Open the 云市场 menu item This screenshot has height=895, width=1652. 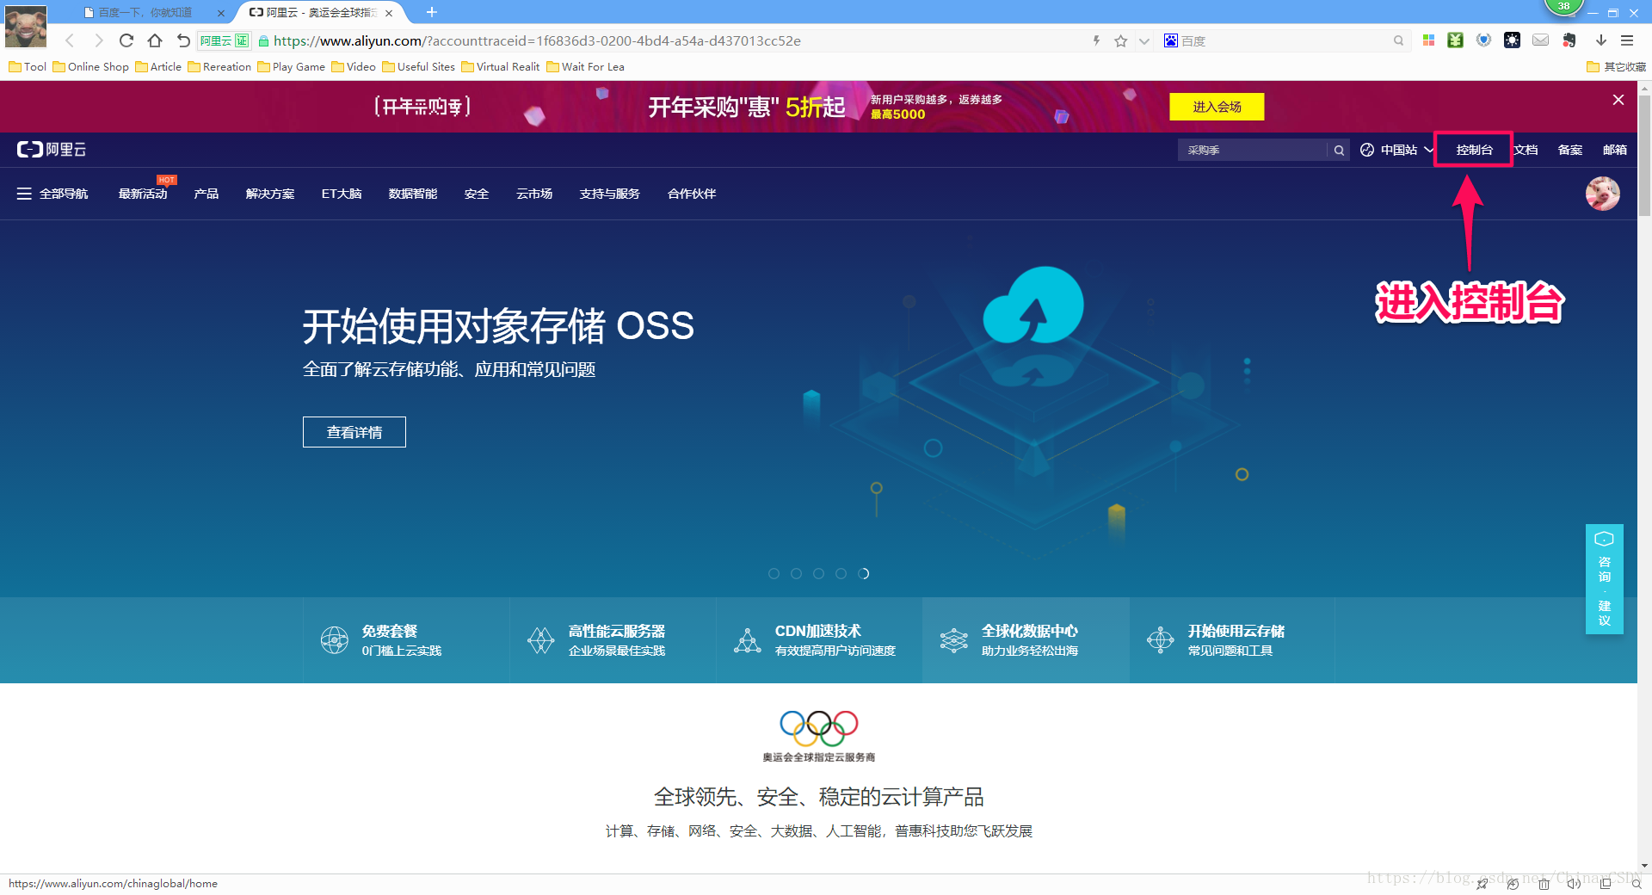pos(534,194)
